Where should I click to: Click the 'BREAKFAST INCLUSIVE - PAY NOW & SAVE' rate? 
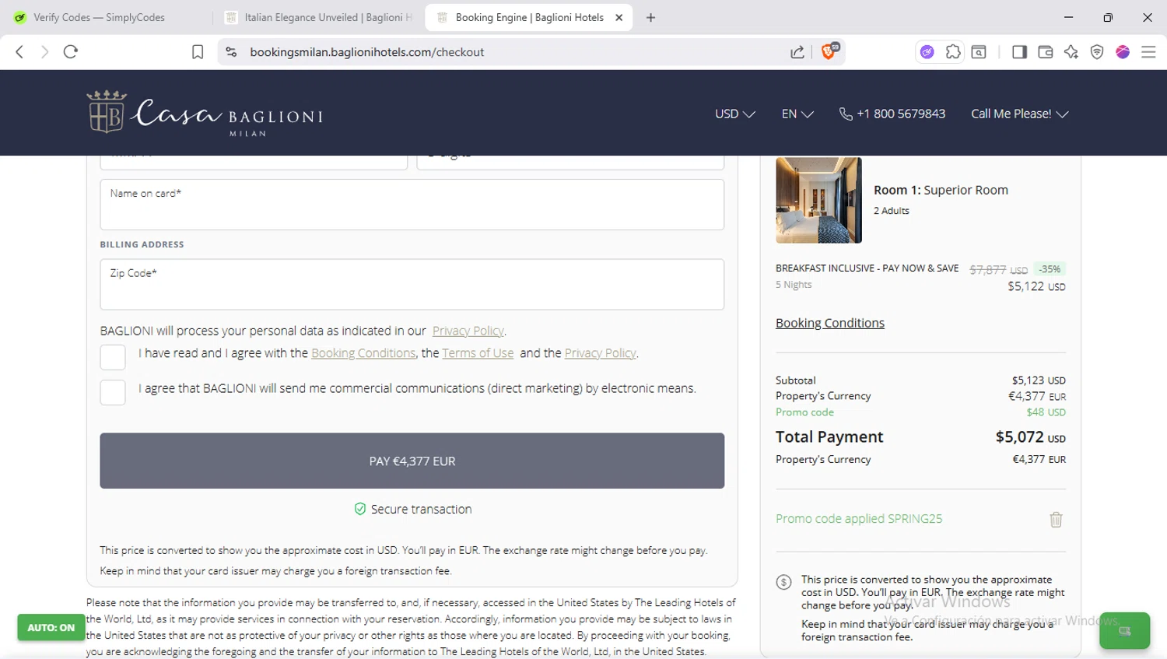pos(867,268)
